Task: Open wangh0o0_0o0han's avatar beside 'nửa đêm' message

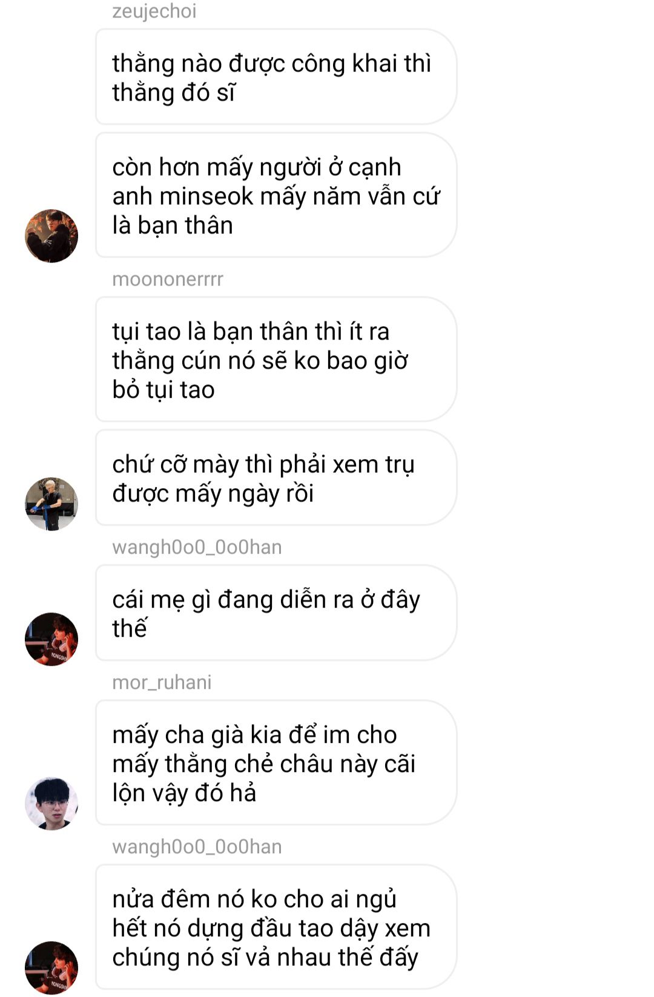Action: point(51,967)
